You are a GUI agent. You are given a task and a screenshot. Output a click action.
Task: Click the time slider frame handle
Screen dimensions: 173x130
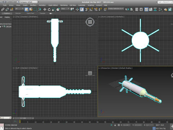pos(23,118)
